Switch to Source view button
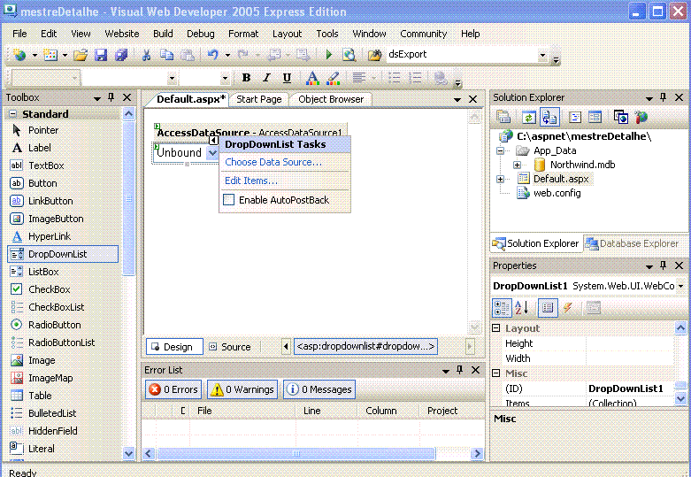The width and height of the screenshot is (691, 477). click(230, 347)
